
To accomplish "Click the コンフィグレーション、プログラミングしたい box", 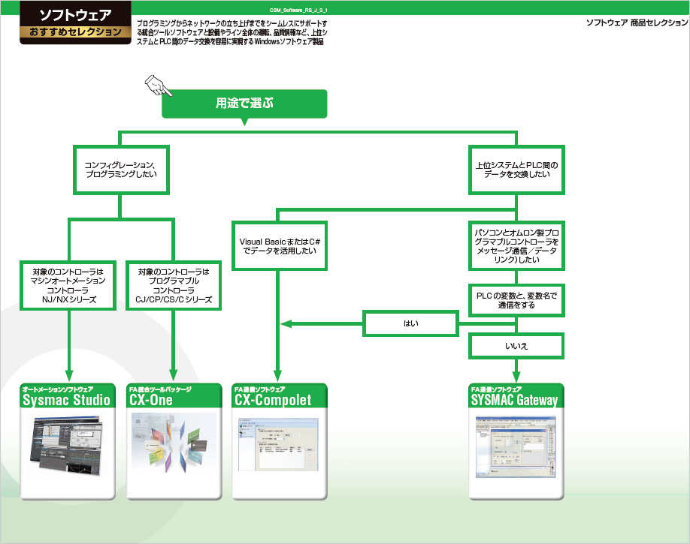I will [x=121, y=170].
